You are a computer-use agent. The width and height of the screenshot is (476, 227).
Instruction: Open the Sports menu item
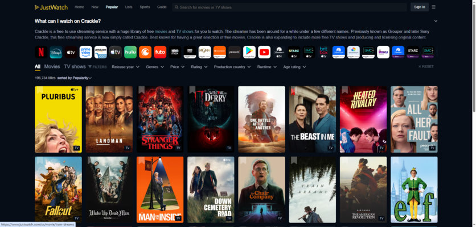pos(145,7)
